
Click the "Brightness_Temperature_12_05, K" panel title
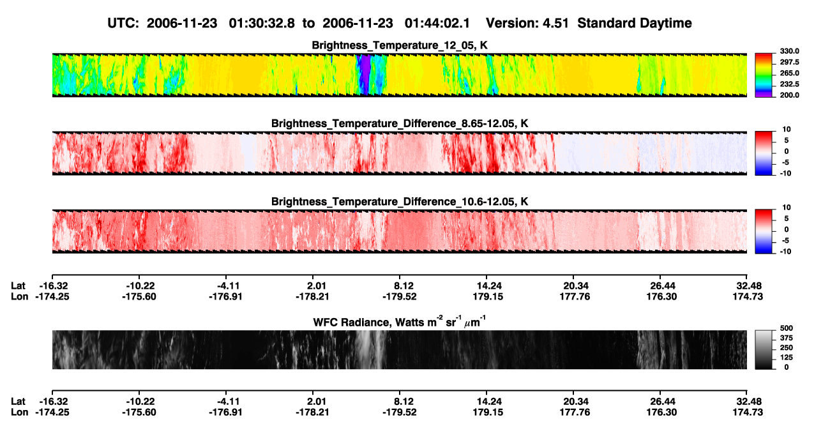point(400,45)
